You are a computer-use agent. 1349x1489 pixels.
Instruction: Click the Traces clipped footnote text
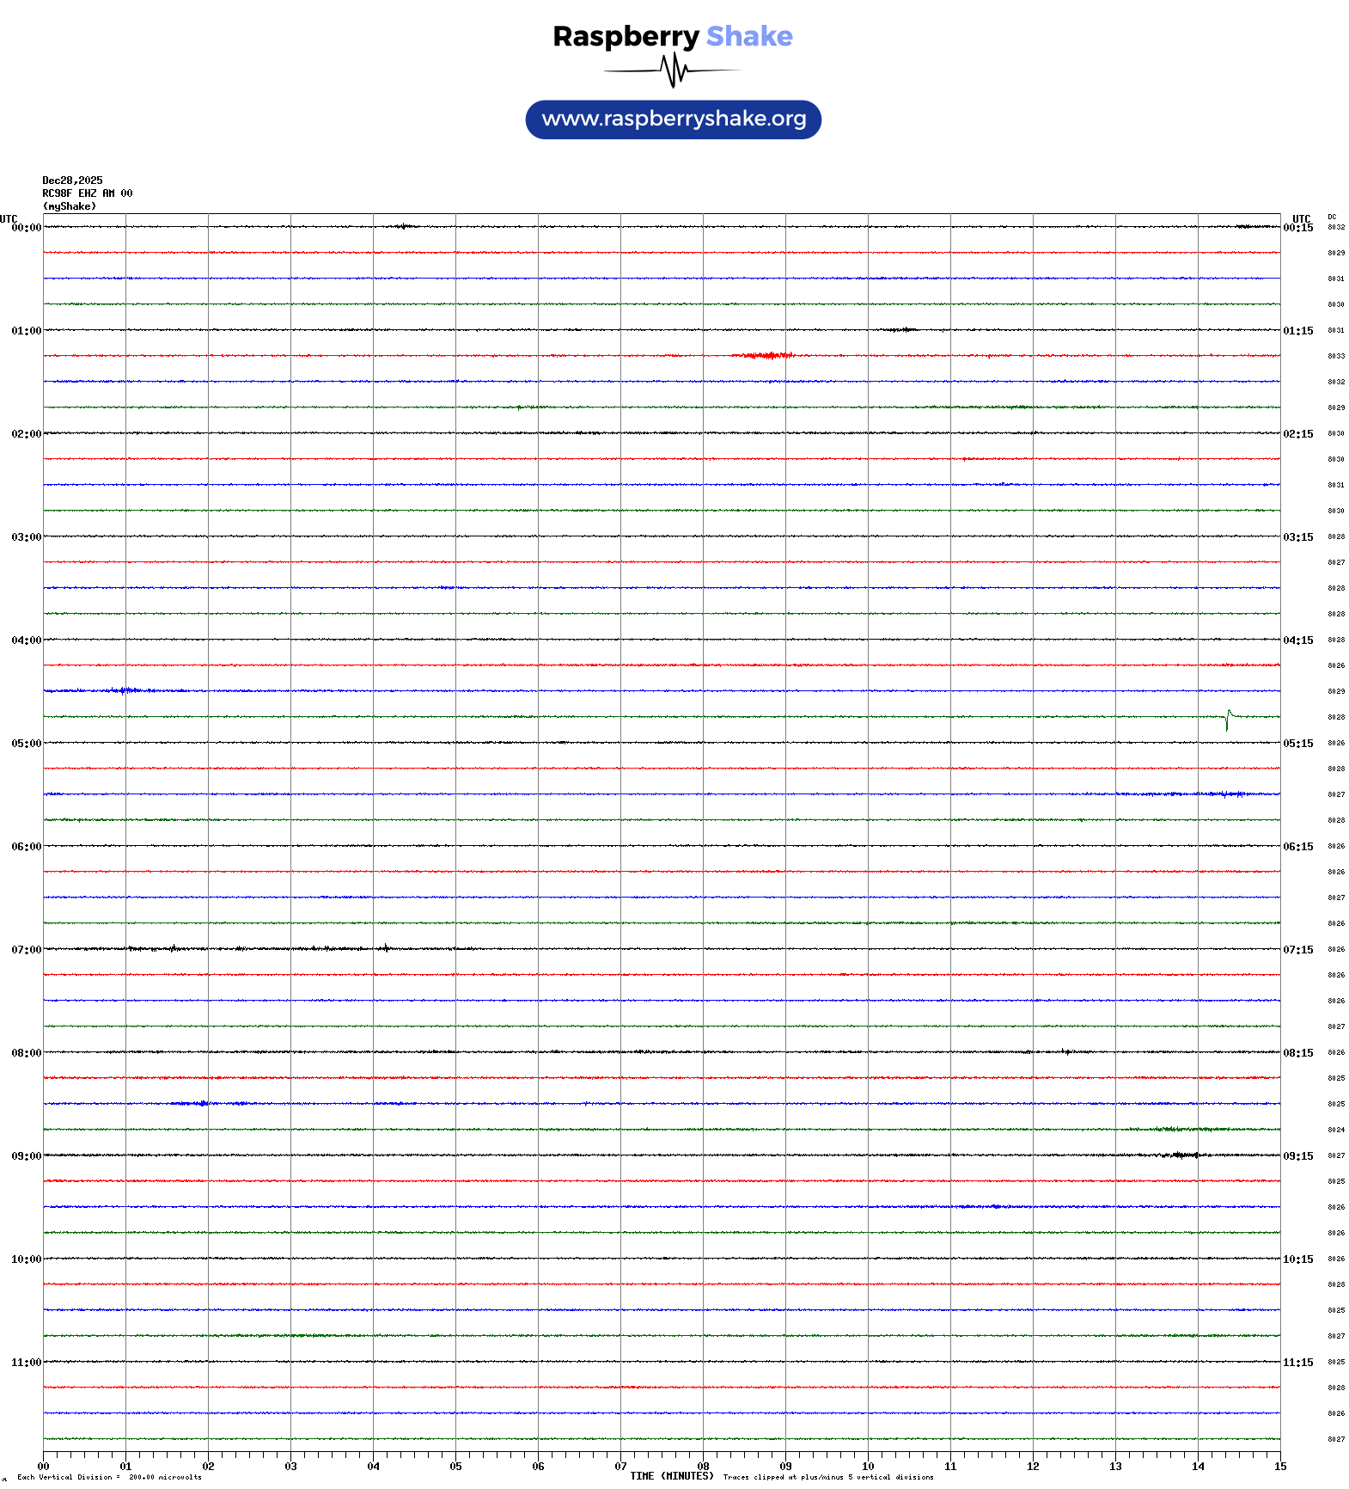pos(828,1478)
